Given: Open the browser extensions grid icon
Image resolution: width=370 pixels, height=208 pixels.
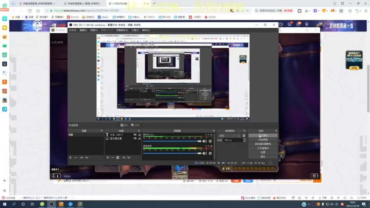Looking at the screenshot, I should coord(341,11).
